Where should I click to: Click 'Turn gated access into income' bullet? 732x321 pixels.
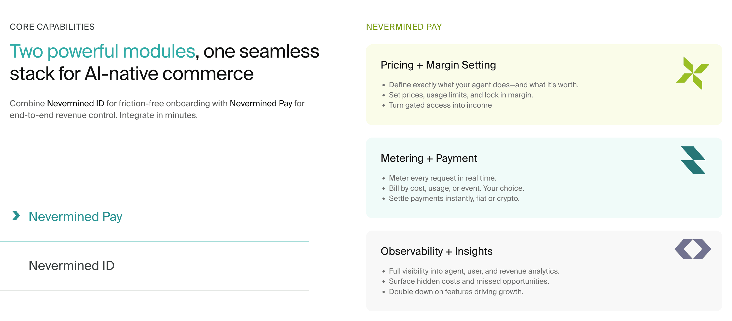pyautogui.click(x=440, y=105)
